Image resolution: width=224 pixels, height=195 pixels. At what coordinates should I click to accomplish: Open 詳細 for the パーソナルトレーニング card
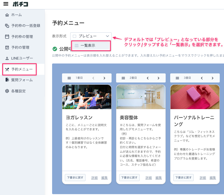pos(203,178)
